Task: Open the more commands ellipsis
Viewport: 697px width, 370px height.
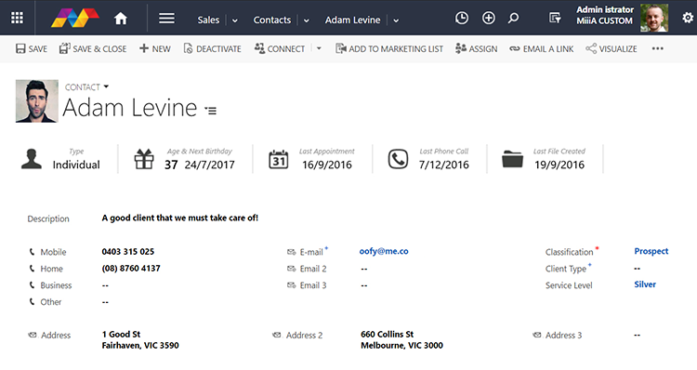Action: tap(657, 48)
